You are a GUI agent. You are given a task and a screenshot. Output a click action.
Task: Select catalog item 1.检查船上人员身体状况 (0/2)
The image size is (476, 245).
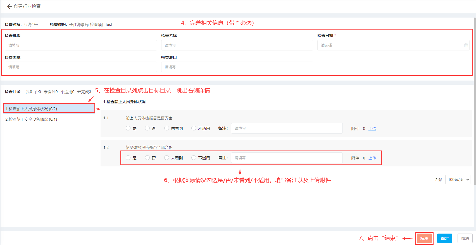coord(49,109)
